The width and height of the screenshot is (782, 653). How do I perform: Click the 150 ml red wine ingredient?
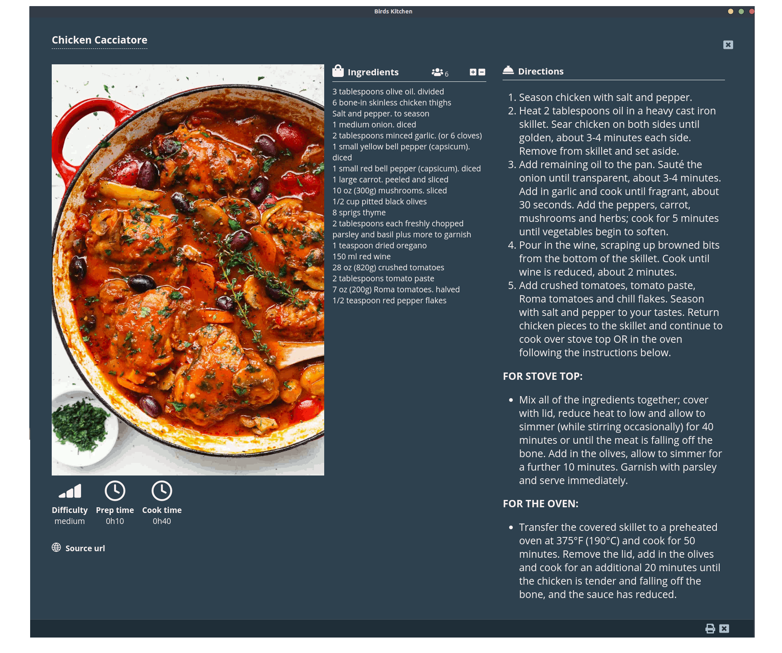tap(361, 256)
